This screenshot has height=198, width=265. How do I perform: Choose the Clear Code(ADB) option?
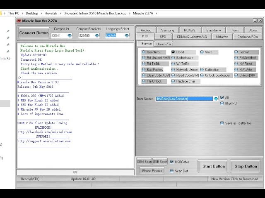click(144, 75)
